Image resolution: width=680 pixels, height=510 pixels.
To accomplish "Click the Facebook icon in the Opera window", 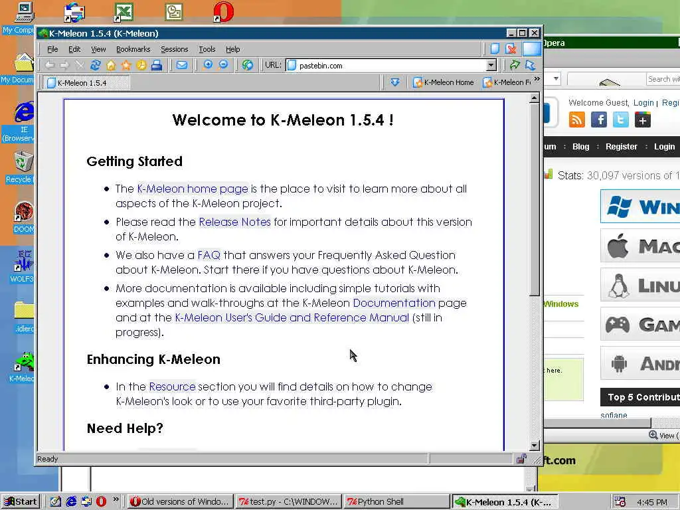I will pyautogui.click(x=599, y=120).
